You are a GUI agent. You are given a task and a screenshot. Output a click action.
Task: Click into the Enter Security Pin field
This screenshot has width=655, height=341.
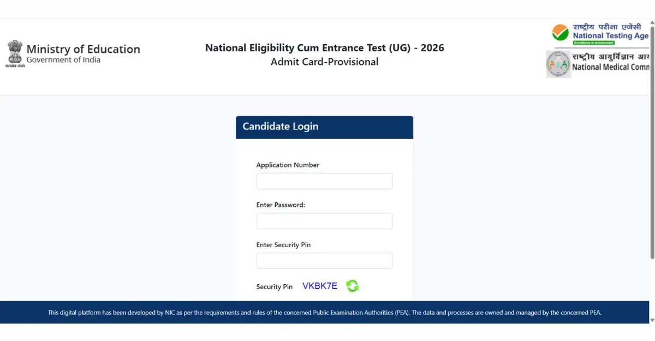pos(324,261)
